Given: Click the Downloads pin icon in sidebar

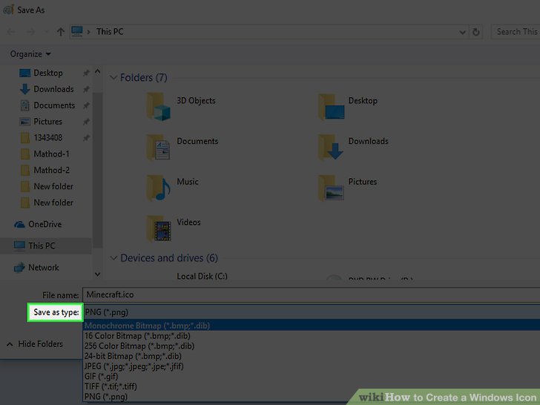Looking at the screenshot, I should point(86,89).
